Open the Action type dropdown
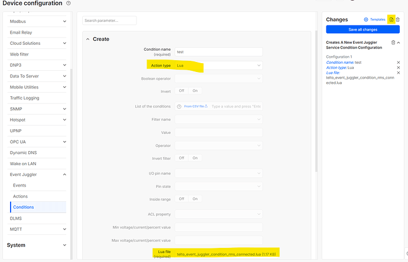408x262 pixels. pyautogui.click(x=218, y=65)
